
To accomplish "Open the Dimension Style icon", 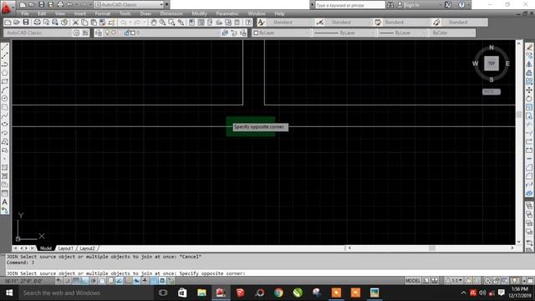I will pos(319,23).
